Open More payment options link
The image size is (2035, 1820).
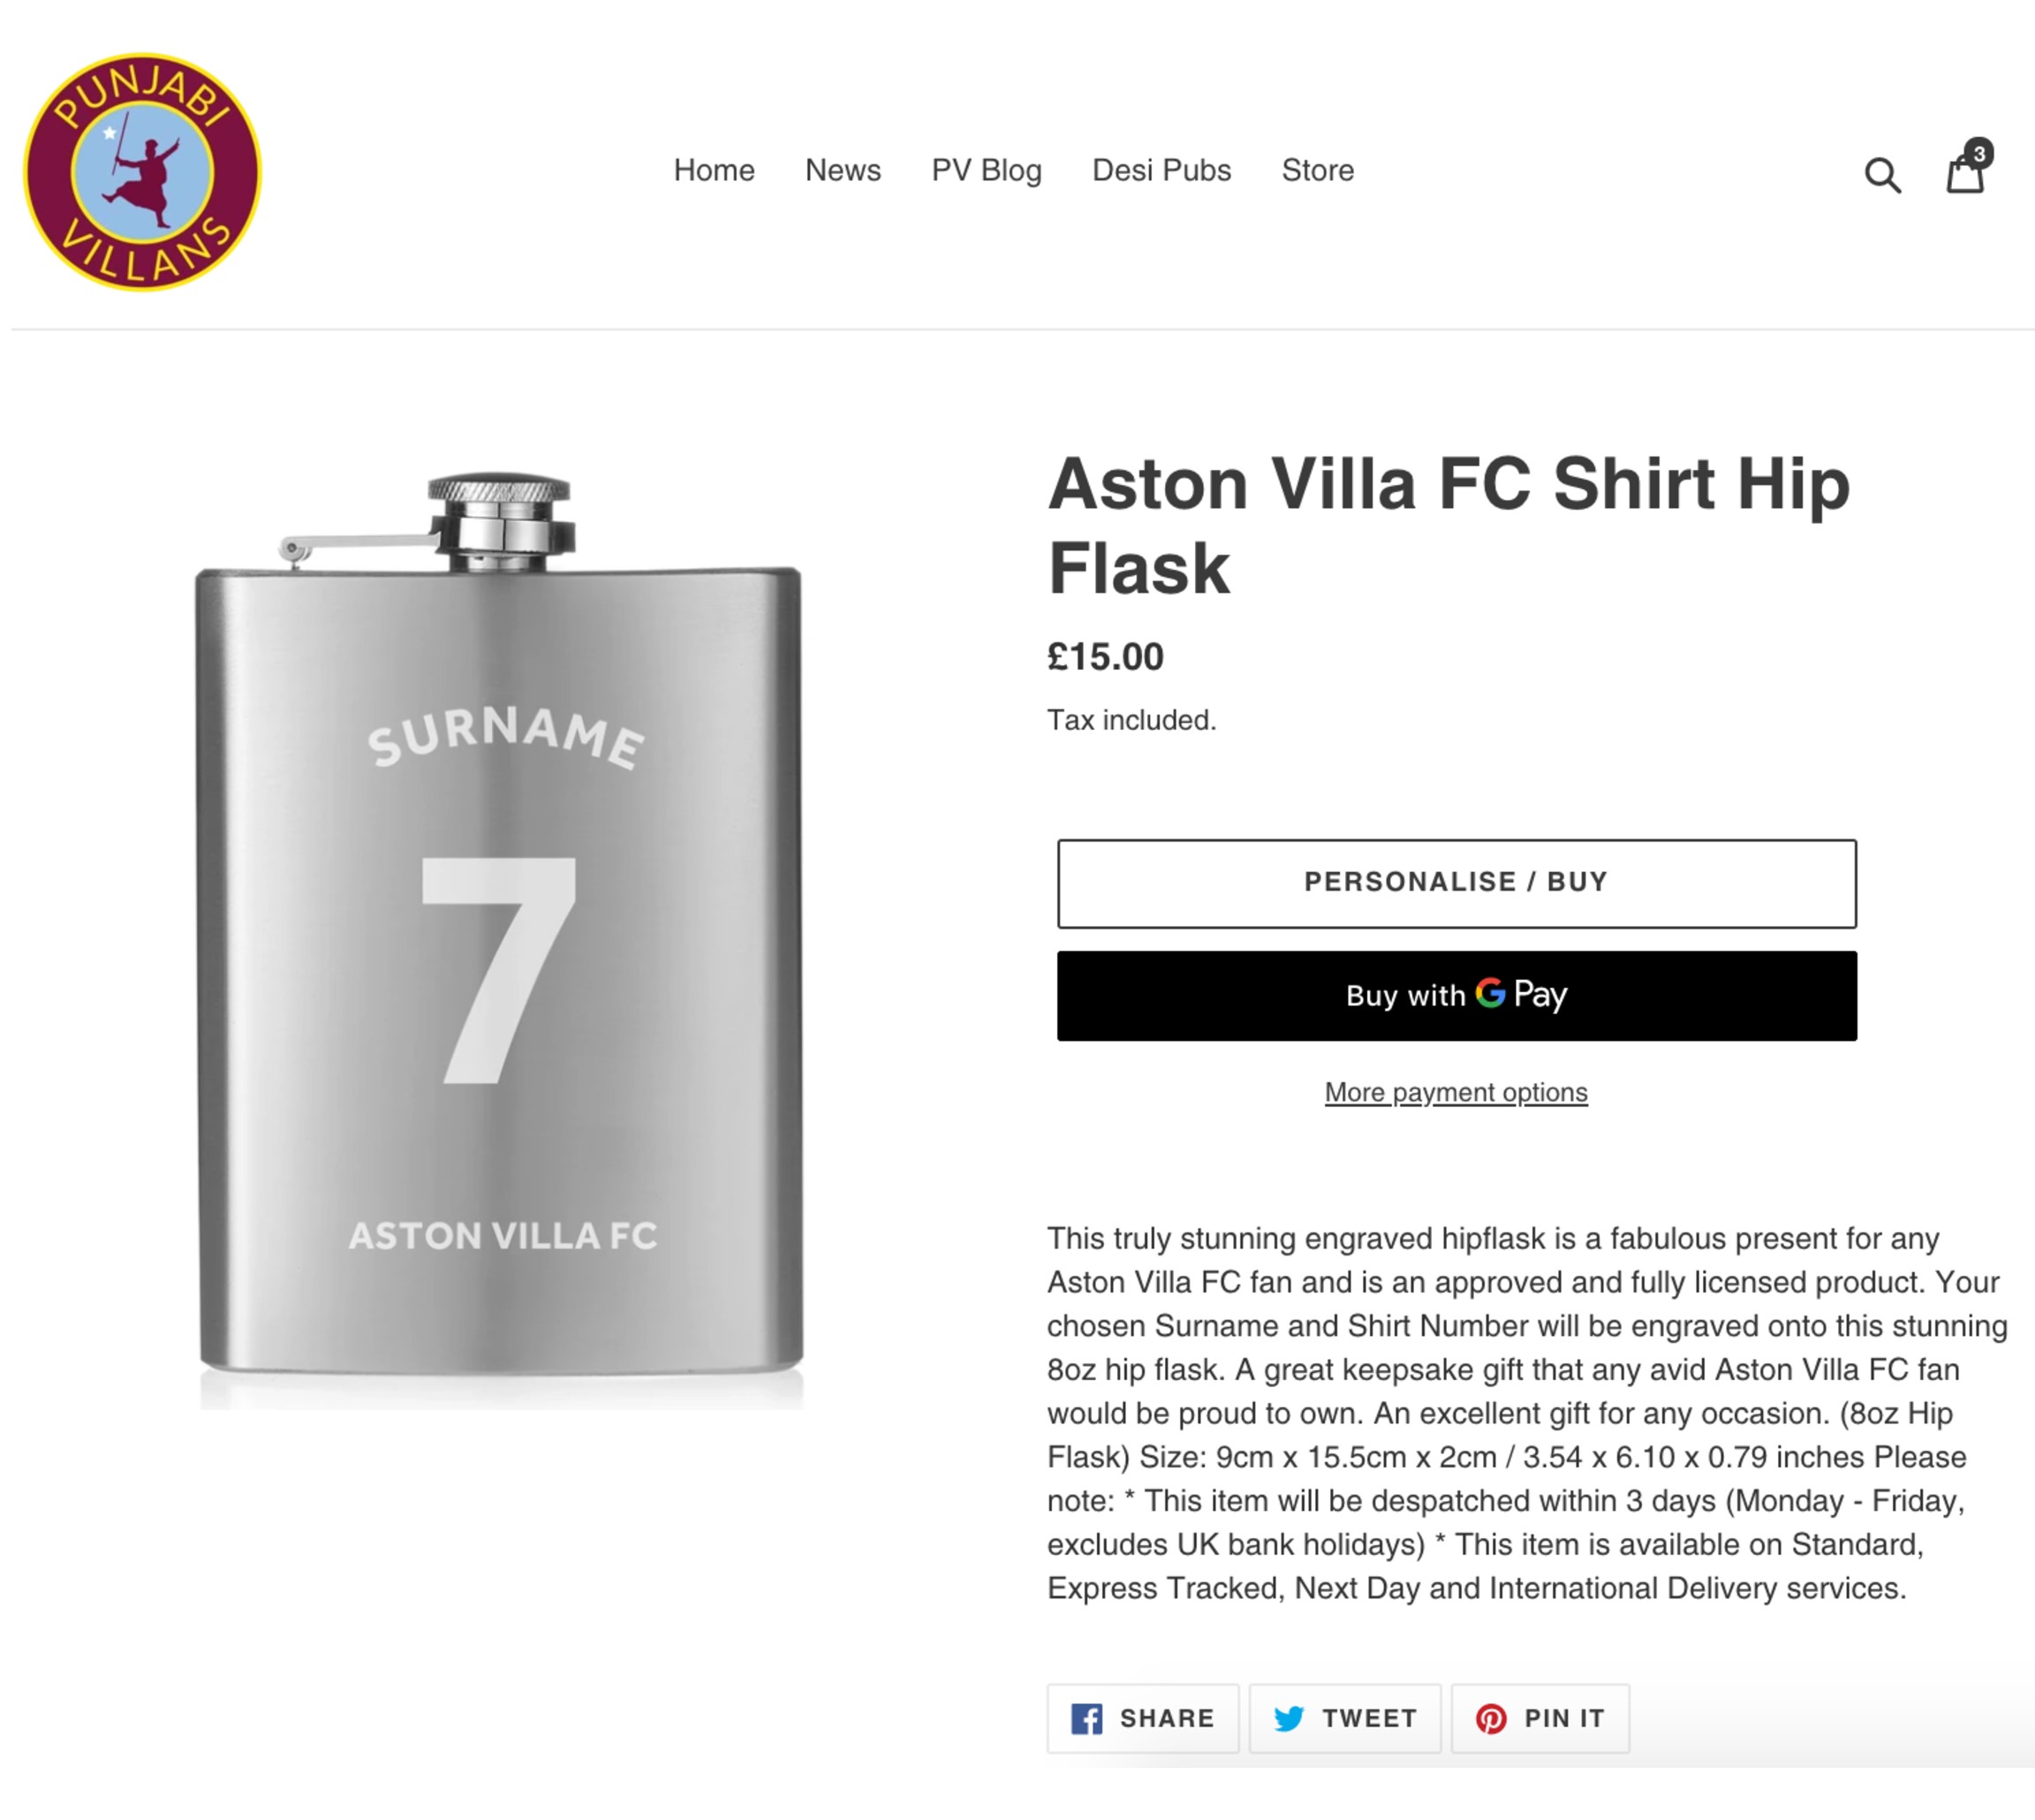(x=1456, y=1092)
